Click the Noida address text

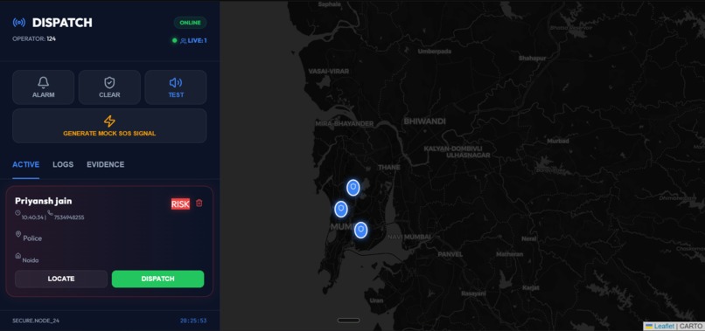coord(31,260)
